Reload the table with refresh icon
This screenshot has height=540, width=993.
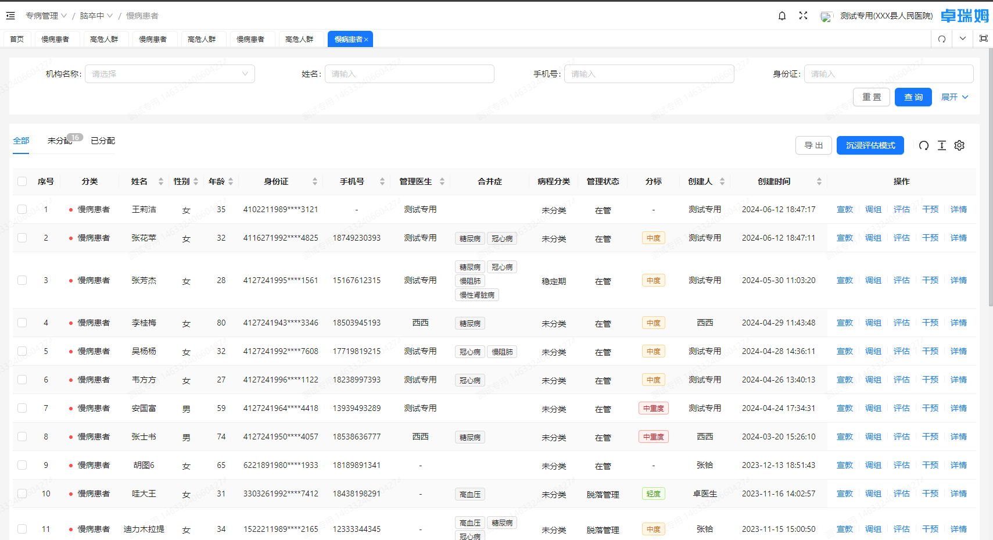point(924,145)
